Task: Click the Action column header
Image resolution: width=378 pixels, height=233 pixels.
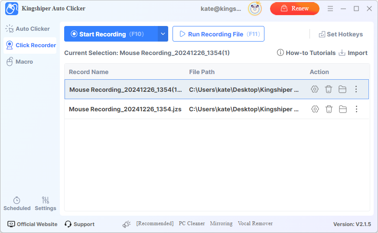Action: click(x=319, y=72)
